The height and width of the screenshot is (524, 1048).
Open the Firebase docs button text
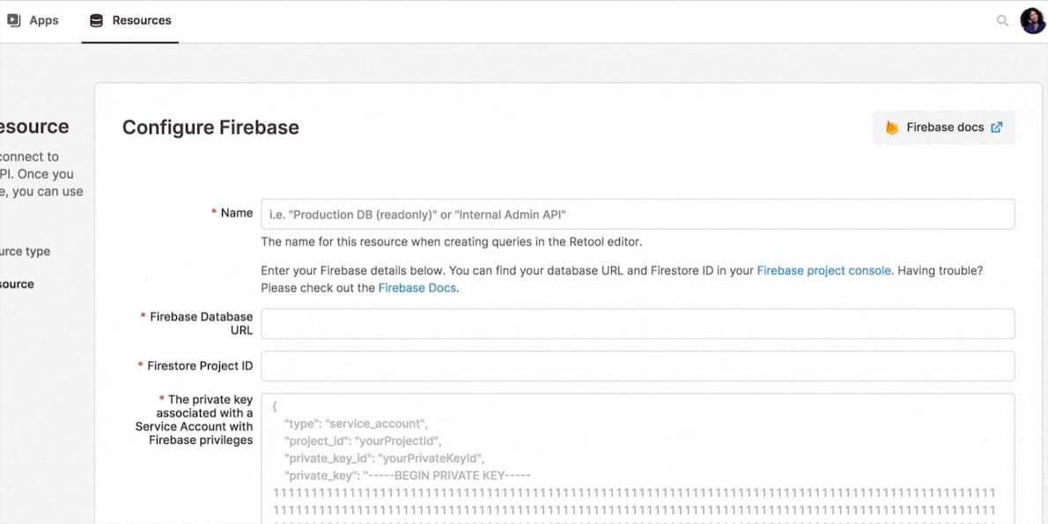945,128
